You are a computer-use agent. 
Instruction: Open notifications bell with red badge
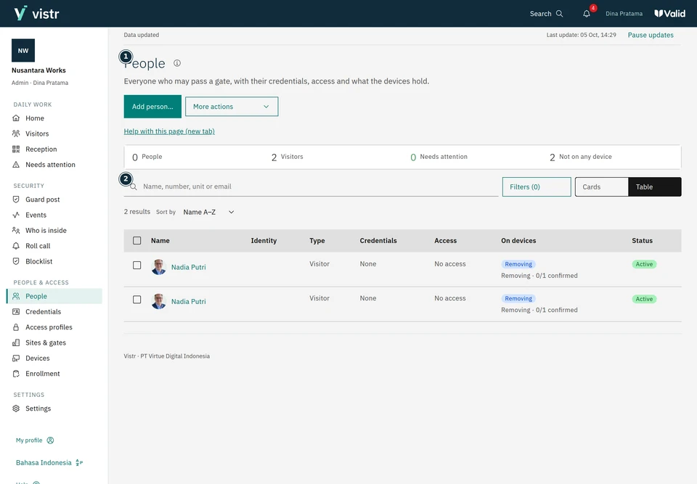coord(587,13)
